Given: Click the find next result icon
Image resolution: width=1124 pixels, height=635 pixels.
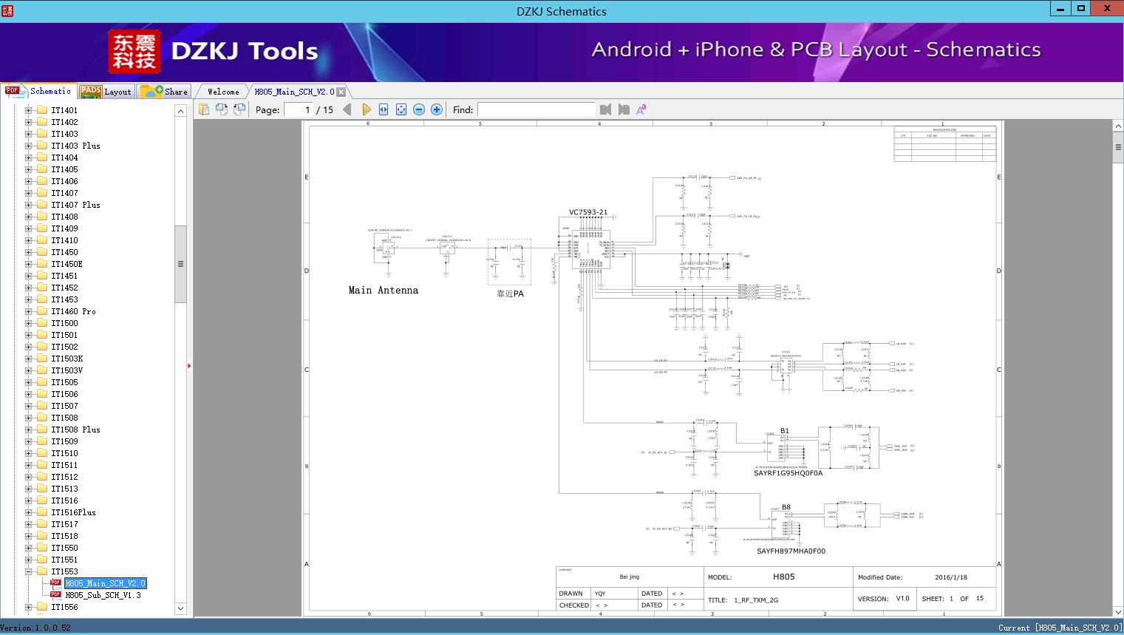Looking at the screenshot, I should pos(624,109).
